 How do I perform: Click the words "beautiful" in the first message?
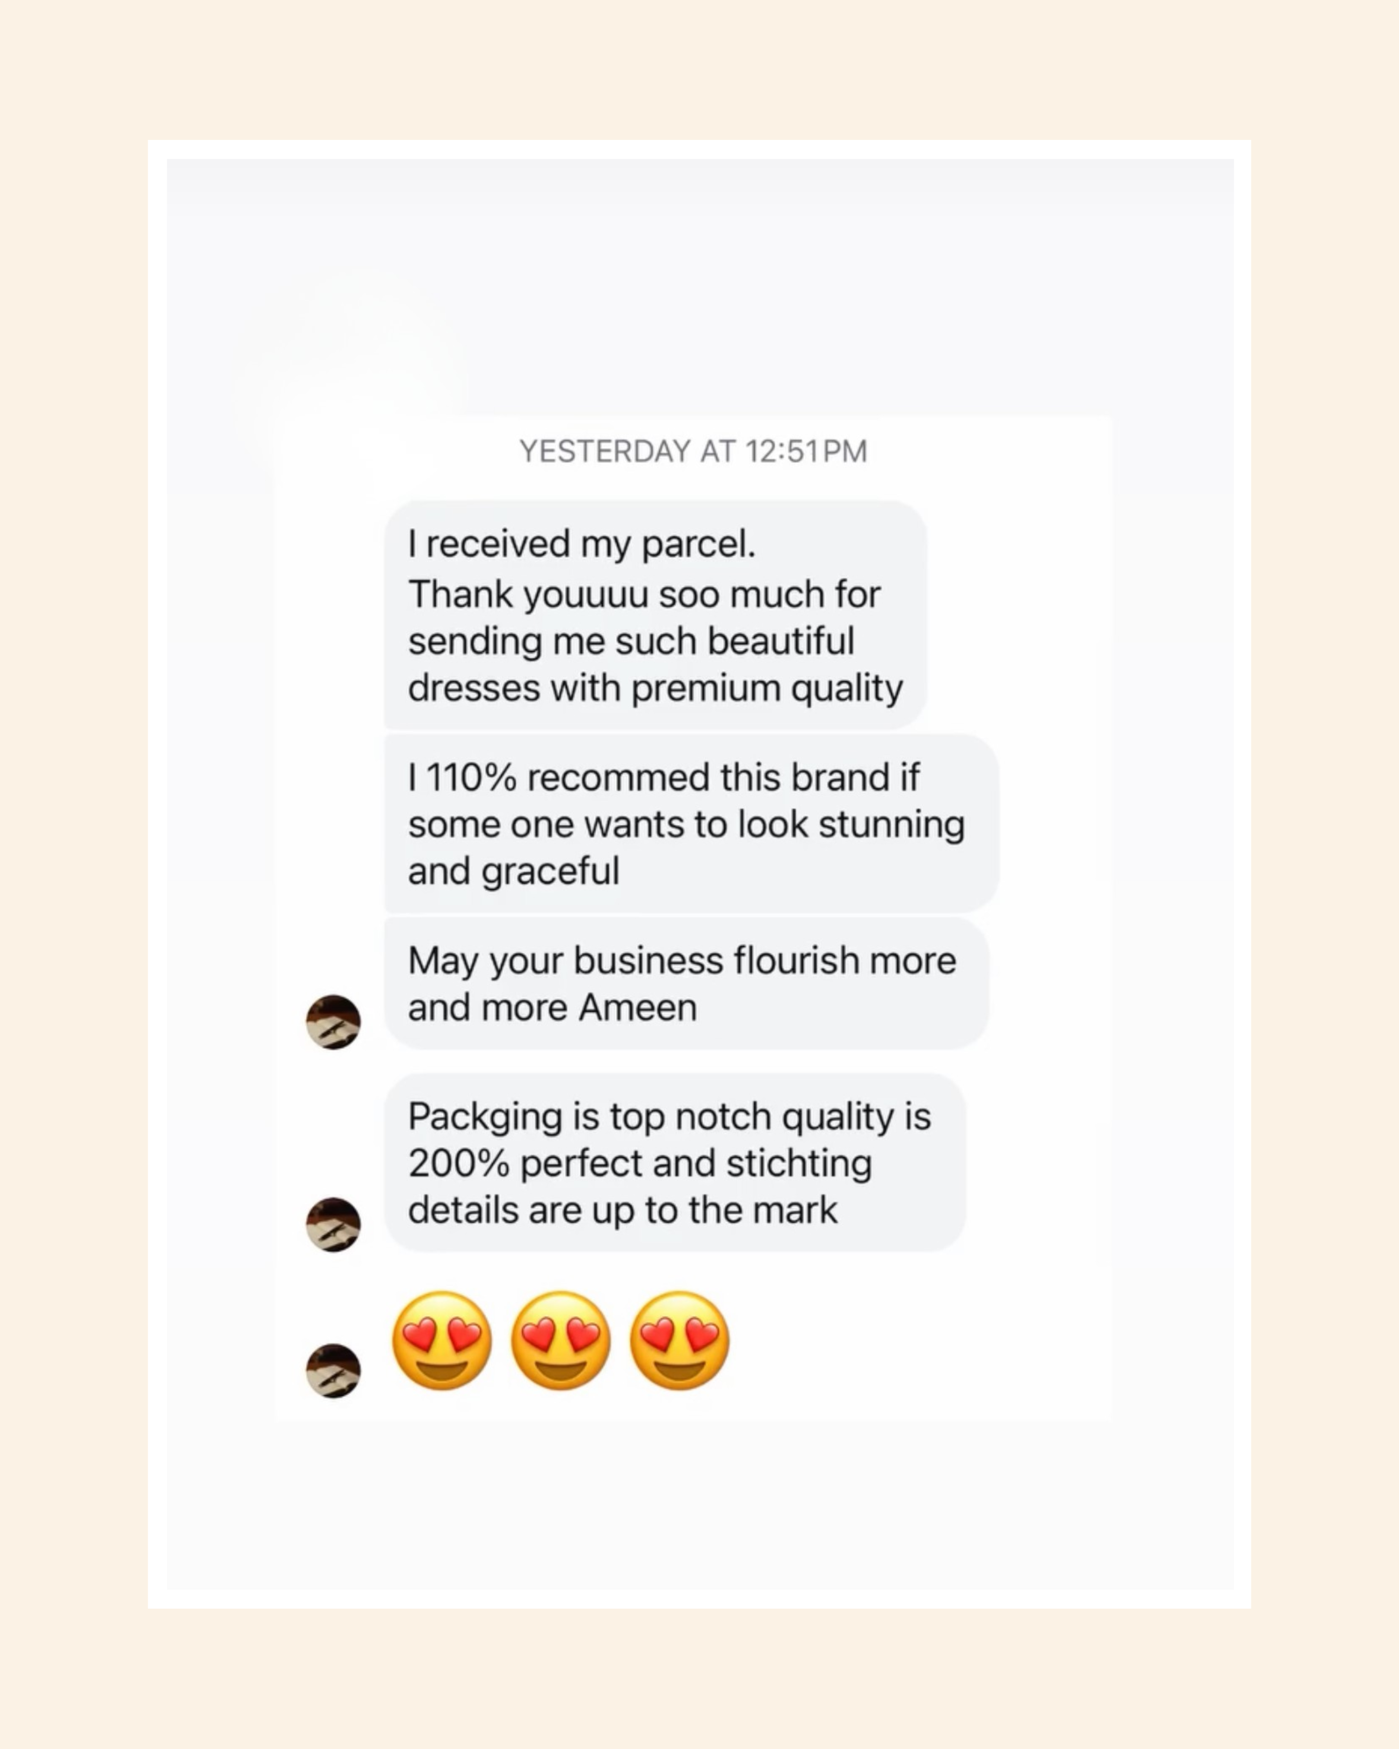(780, 641)
